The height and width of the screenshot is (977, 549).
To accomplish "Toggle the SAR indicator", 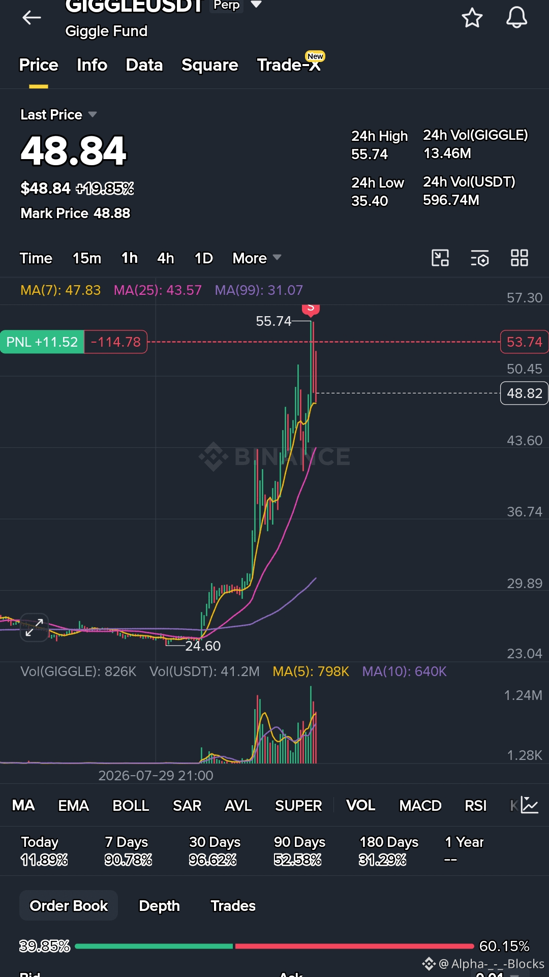I will point(187,805).
